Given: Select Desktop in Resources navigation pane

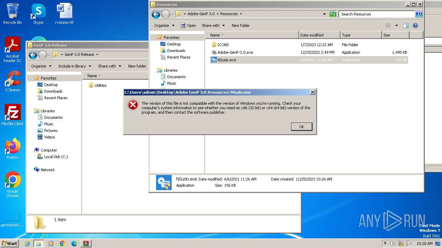Looking at the screenshot, I should pos(174,44).
